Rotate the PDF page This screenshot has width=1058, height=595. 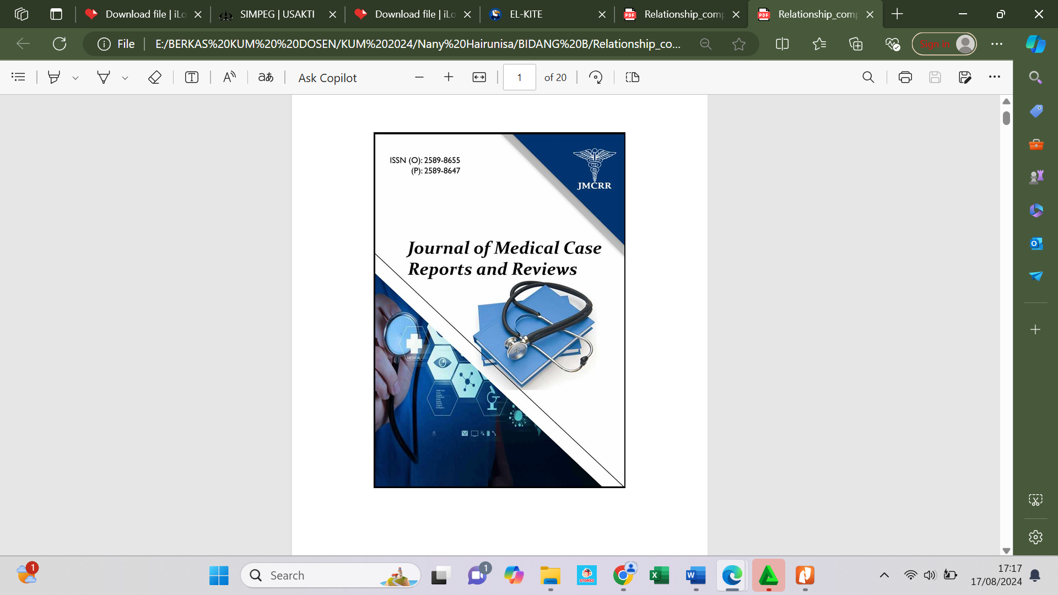tap(596, 77)
